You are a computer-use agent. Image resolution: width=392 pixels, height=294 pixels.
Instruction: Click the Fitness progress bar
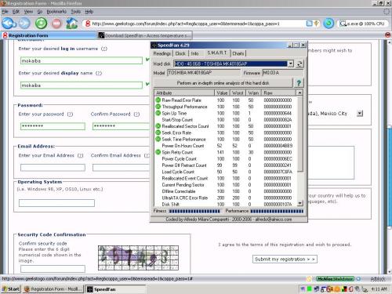(x=194, y=211)
